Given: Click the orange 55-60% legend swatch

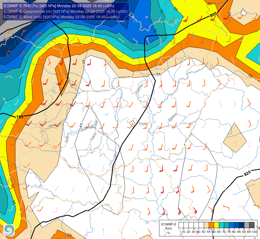Looking at the screenshot, I should [211, 225].
